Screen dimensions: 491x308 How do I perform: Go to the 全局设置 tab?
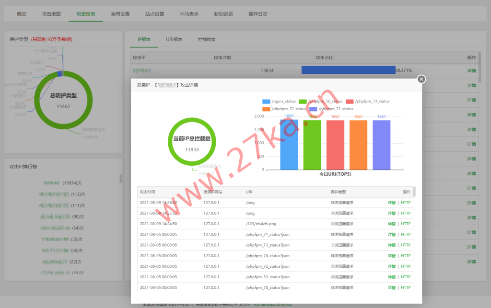[120, 14]
